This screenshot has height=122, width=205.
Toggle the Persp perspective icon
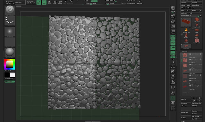pyautogui.click(x=173, y=37)
